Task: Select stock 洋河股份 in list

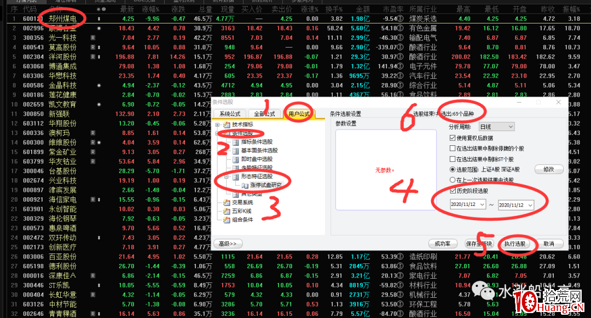Action: click(62, 57)
